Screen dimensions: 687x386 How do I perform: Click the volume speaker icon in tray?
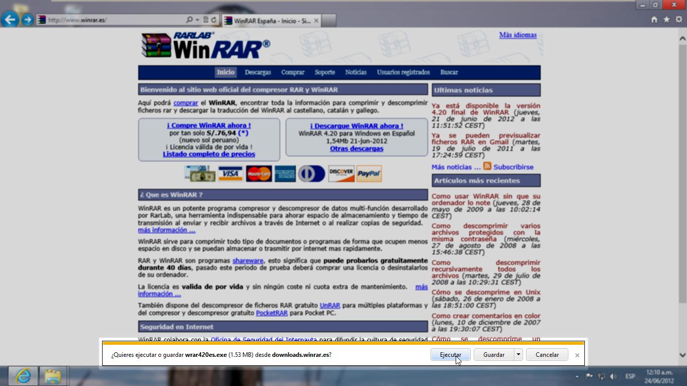[613, 376]
